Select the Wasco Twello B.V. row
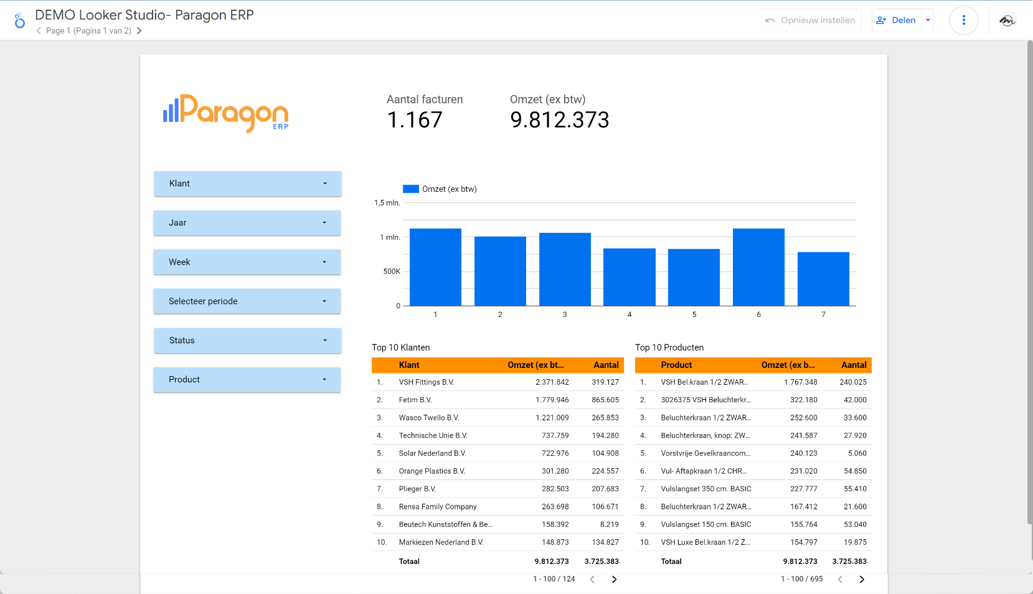Image resolution: width=1033 pixels, height=594 pixels. pos(498,418)
